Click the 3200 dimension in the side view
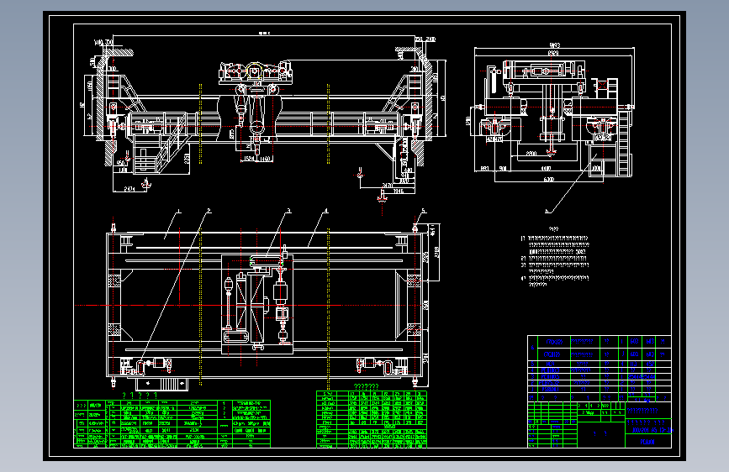The image size is (729, 472). pos(531,154)
